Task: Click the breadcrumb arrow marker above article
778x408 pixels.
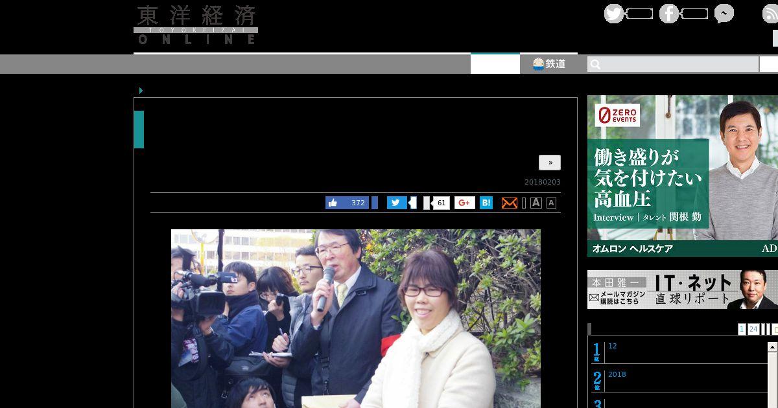Action: point(141,91)
